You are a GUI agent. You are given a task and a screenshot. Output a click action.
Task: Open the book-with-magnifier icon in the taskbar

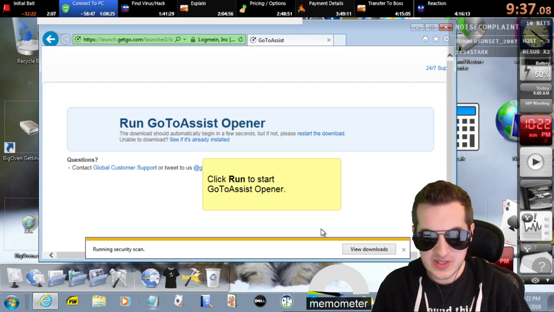(206, 301)
